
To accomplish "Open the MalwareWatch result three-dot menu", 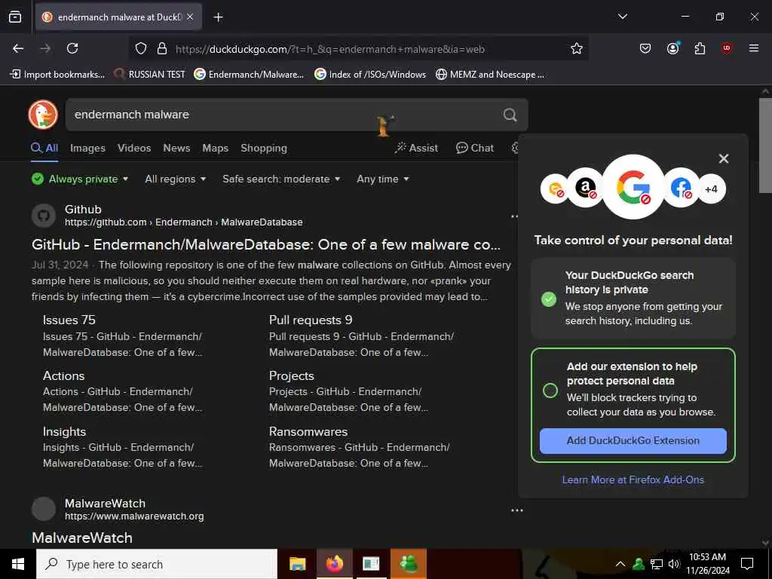I will 517,510.
